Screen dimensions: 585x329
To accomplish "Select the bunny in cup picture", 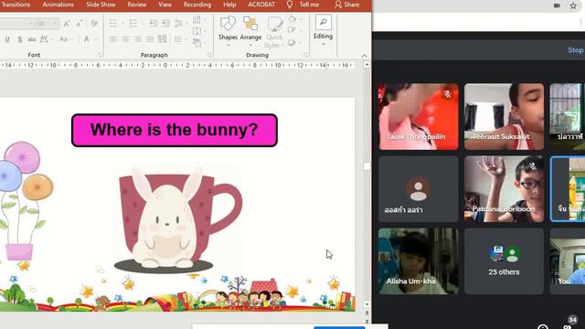I will point(178,219).
